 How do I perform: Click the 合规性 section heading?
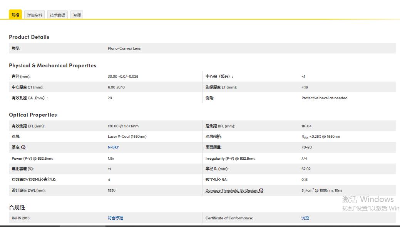pos(17,207)
